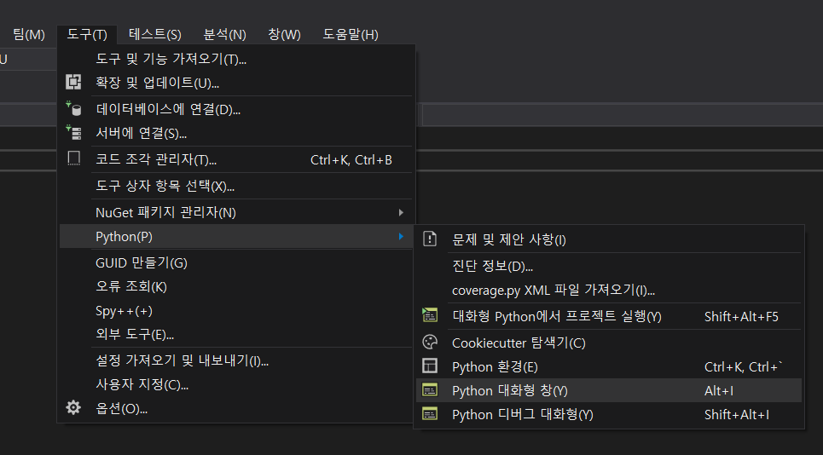Click the code snippet manager icon

(74, 159)
